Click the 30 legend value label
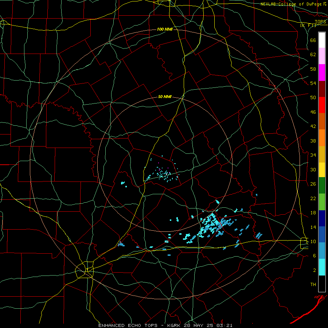Screen dimensions: 328x328 pos(313,169)
